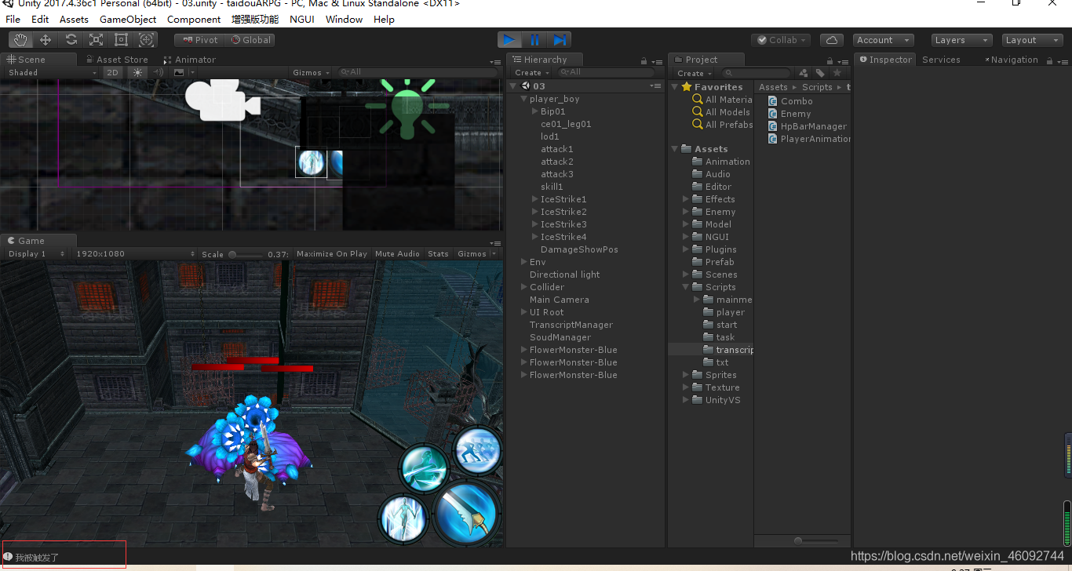The image size is (1072, 571).
Task: Collapse the player_boy object
Action: coord(524,99)
